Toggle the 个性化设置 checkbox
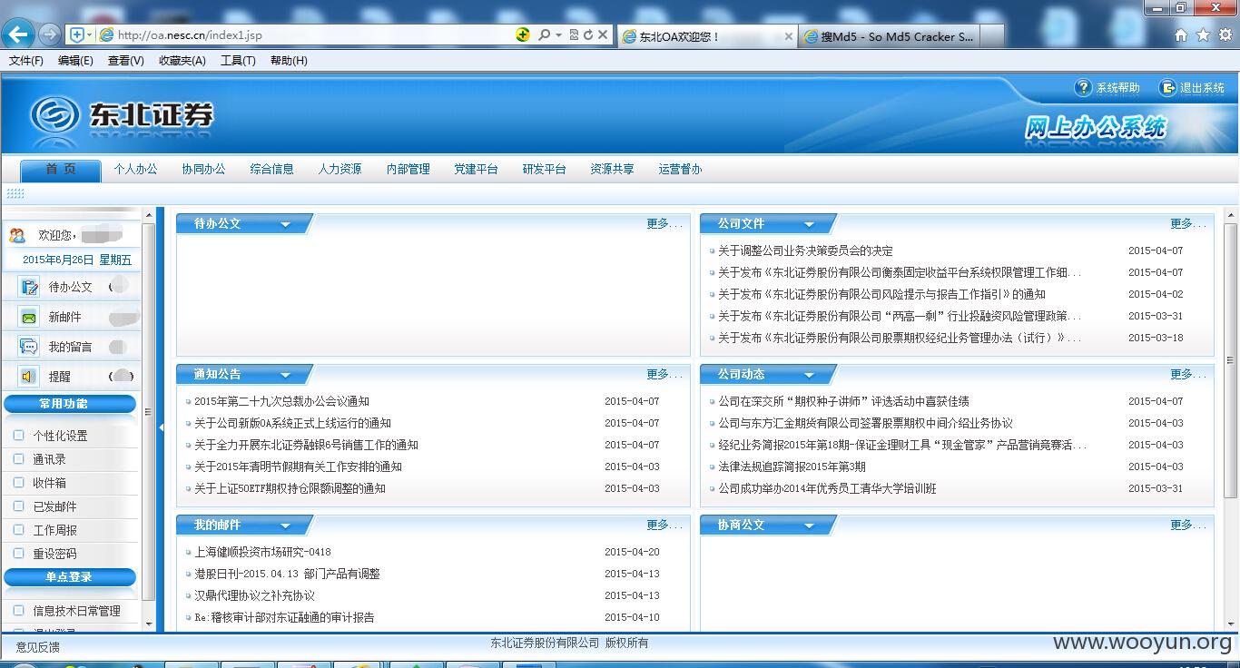 coord(18,436)
